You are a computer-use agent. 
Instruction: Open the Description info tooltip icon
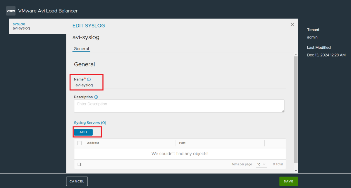[96, 97]
